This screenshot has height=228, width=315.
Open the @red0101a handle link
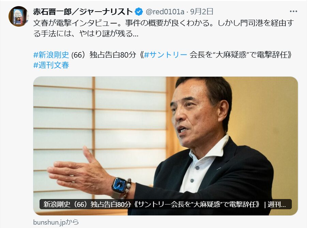(x=165, y=12)
